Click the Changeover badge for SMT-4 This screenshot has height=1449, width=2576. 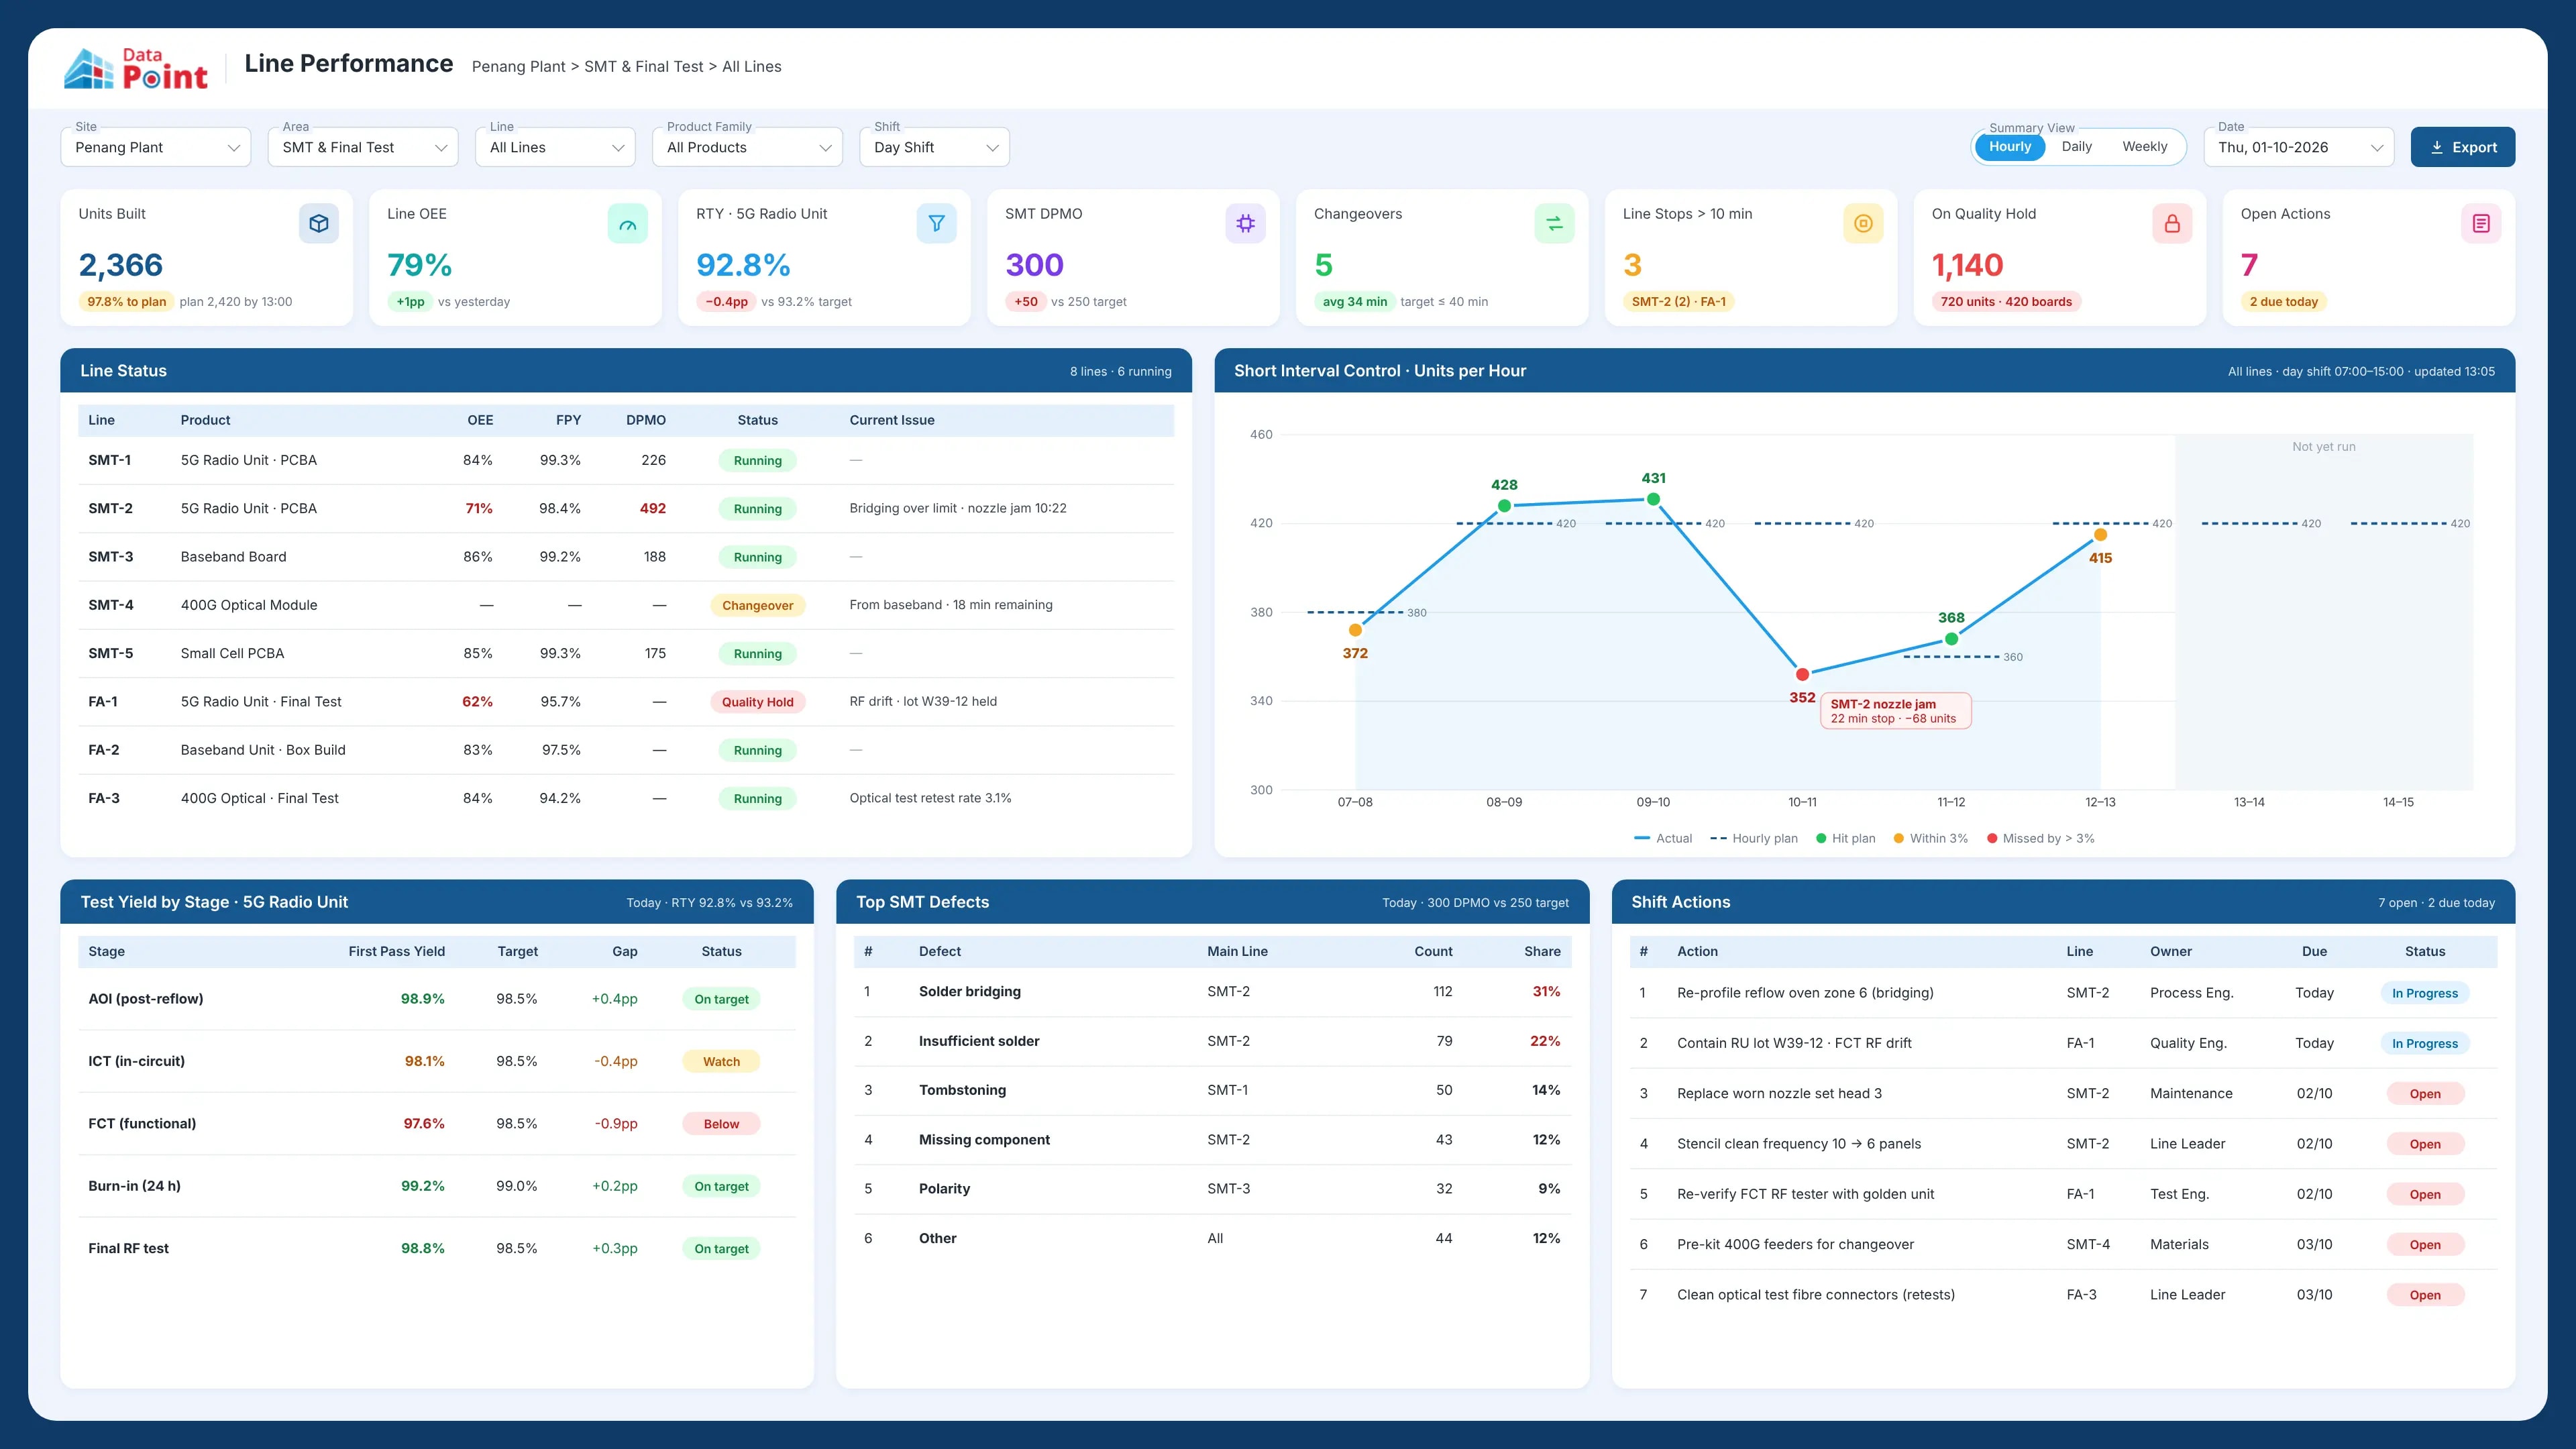(758, 605)
